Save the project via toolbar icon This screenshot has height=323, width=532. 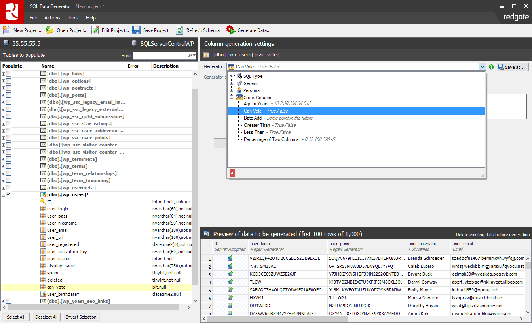(x=137, y=30)
